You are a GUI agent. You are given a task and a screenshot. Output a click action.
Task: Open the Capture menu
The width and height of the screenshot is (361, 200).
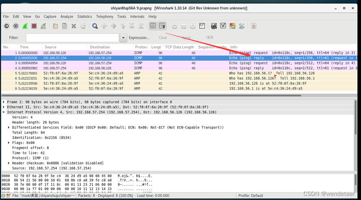coord(50,17)
